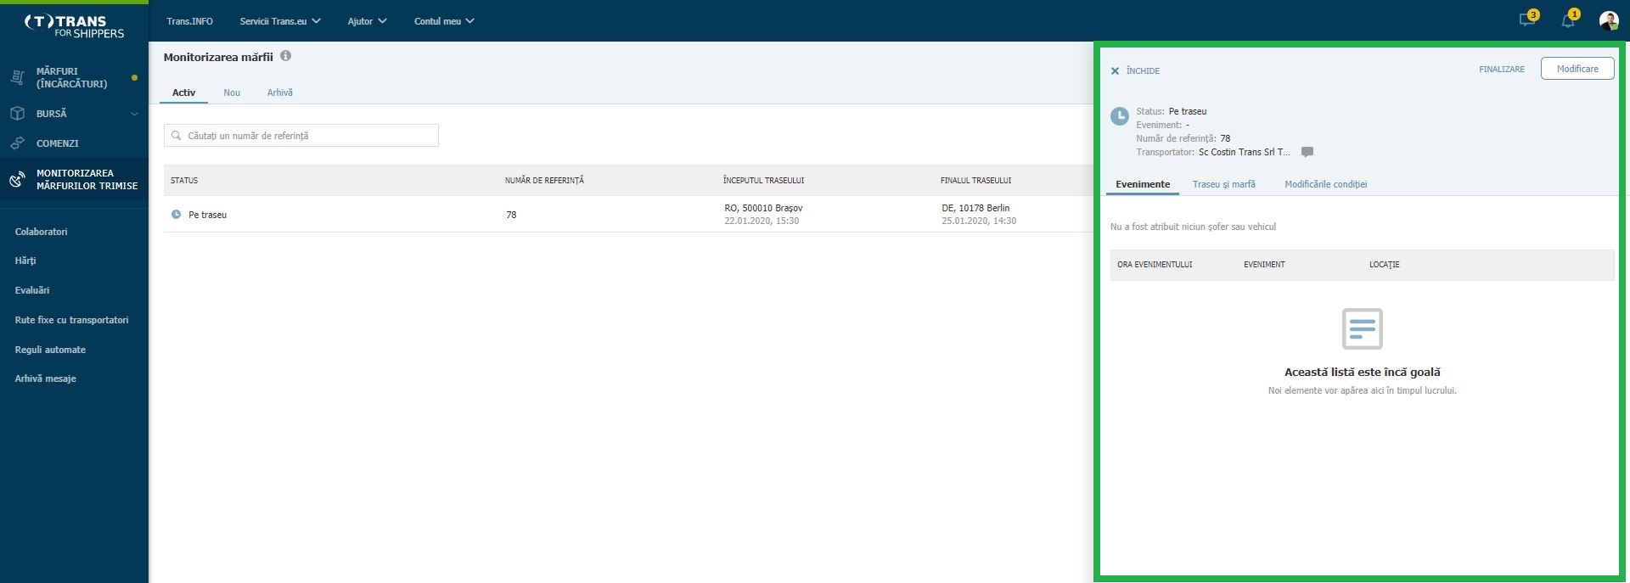The height and width of the screenshot is (583, 1630).
Task: Click EVENIMENT column header in panel
Action: pos(1264,265)
